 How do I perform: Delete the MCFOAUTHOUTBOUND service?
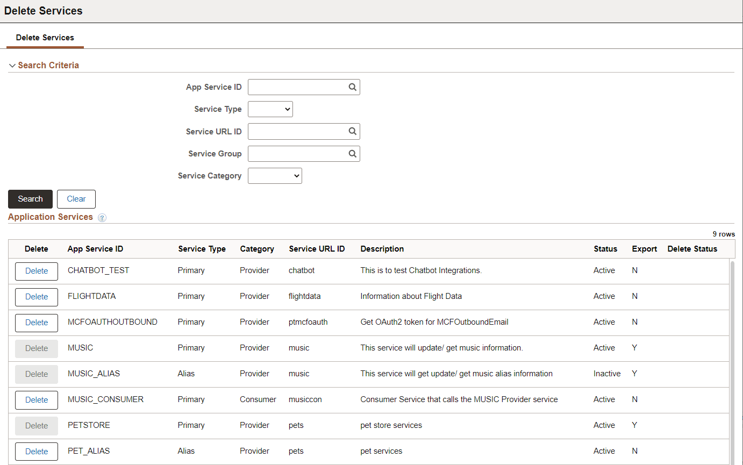click(x=36, y=323)
